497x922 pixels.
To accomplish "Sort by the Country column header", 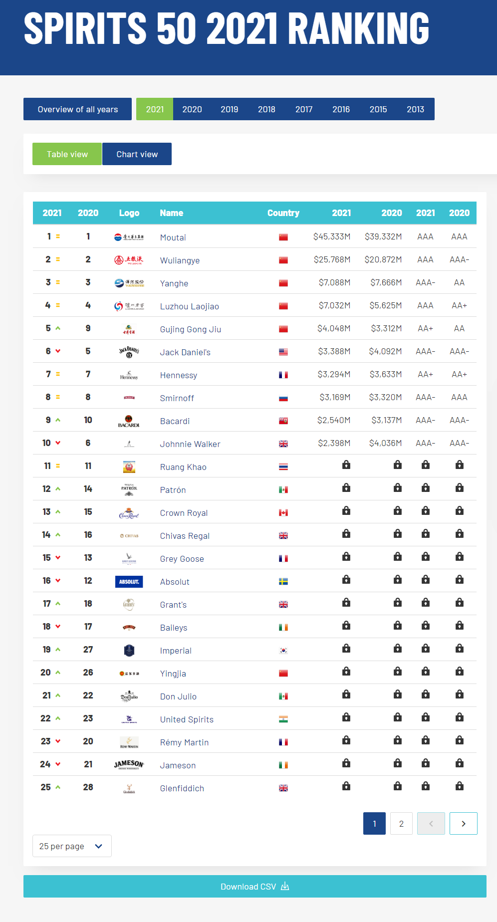I will tap(283, 213).
